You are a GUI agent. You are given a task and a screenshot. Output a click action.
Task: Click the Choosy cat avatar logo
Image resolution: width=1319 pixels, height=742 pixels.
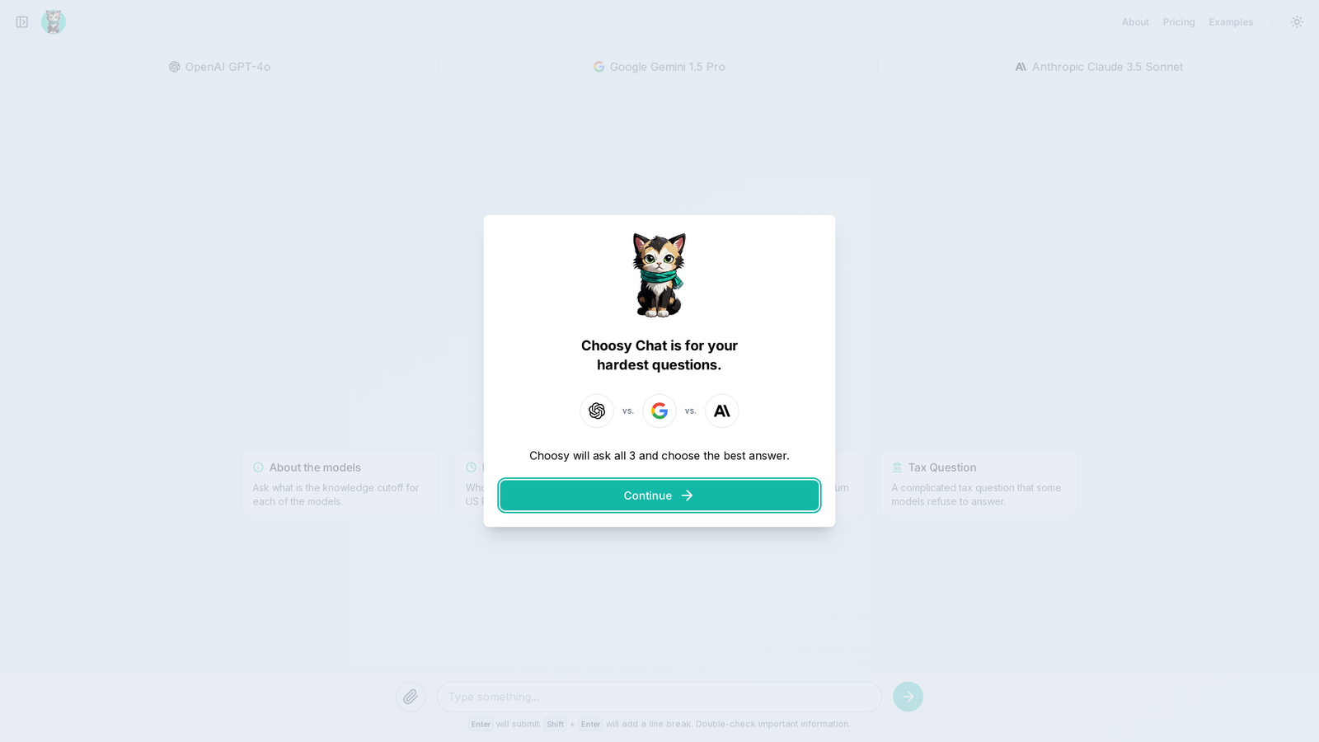[x=54, y=21]
